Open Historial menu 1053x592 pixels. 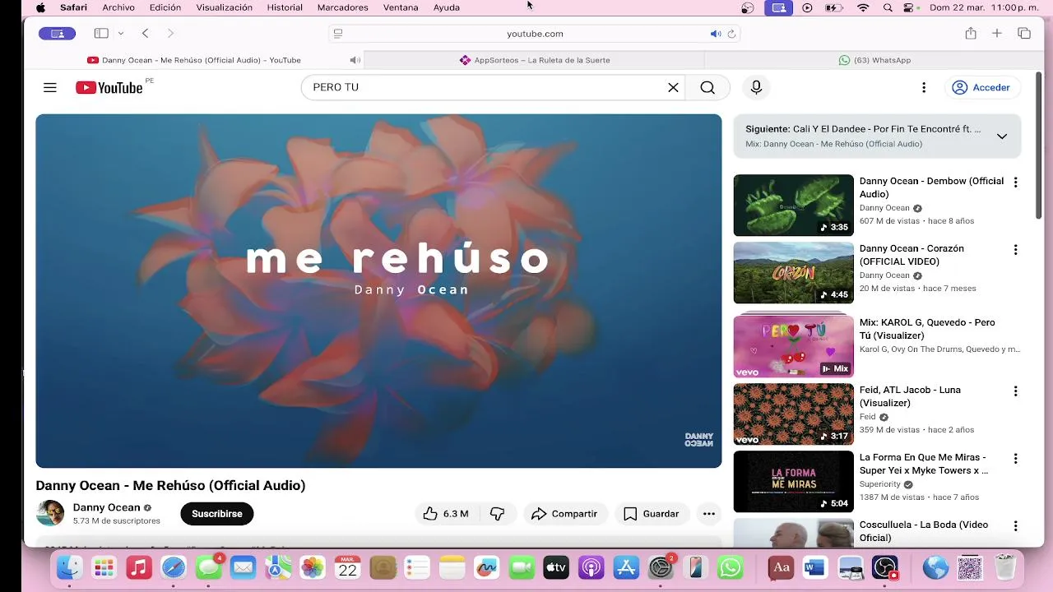285,7
